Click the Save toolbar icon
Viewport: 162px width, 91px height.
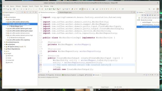point(8,9)
